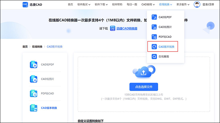Expand the 软件下载 dropdown arrow
The width and height of the screenshot is (220, 123).
(x=107, y=5)
